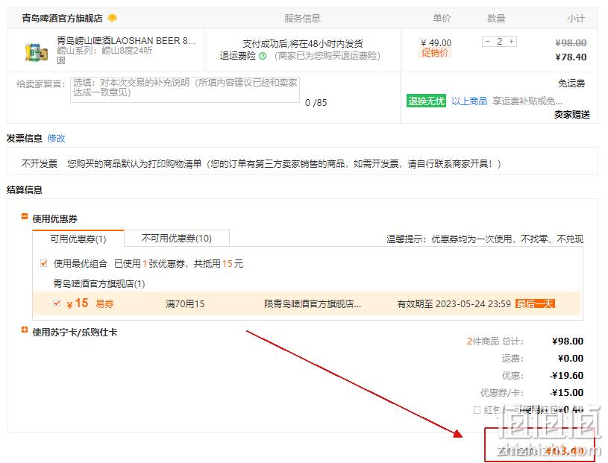Click the 青岛啤酒官方旗舰店(1) coupon group label
The image size is (608, 463).
click(x=99, y=283)
